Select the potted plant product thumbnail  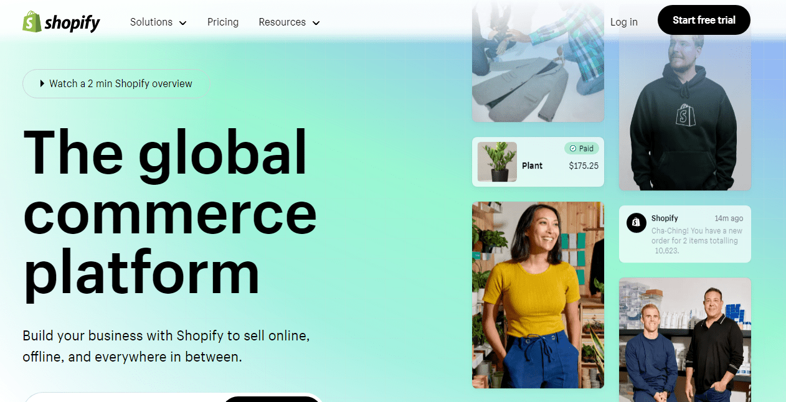tap(497, 162)
